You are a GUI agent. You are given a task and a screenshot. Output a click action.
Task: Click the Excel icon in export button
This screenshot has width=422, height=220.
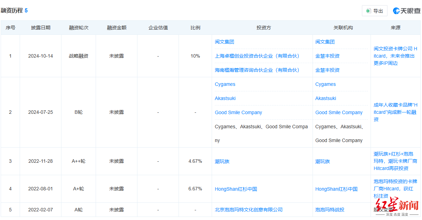click(x=369, y=11)
